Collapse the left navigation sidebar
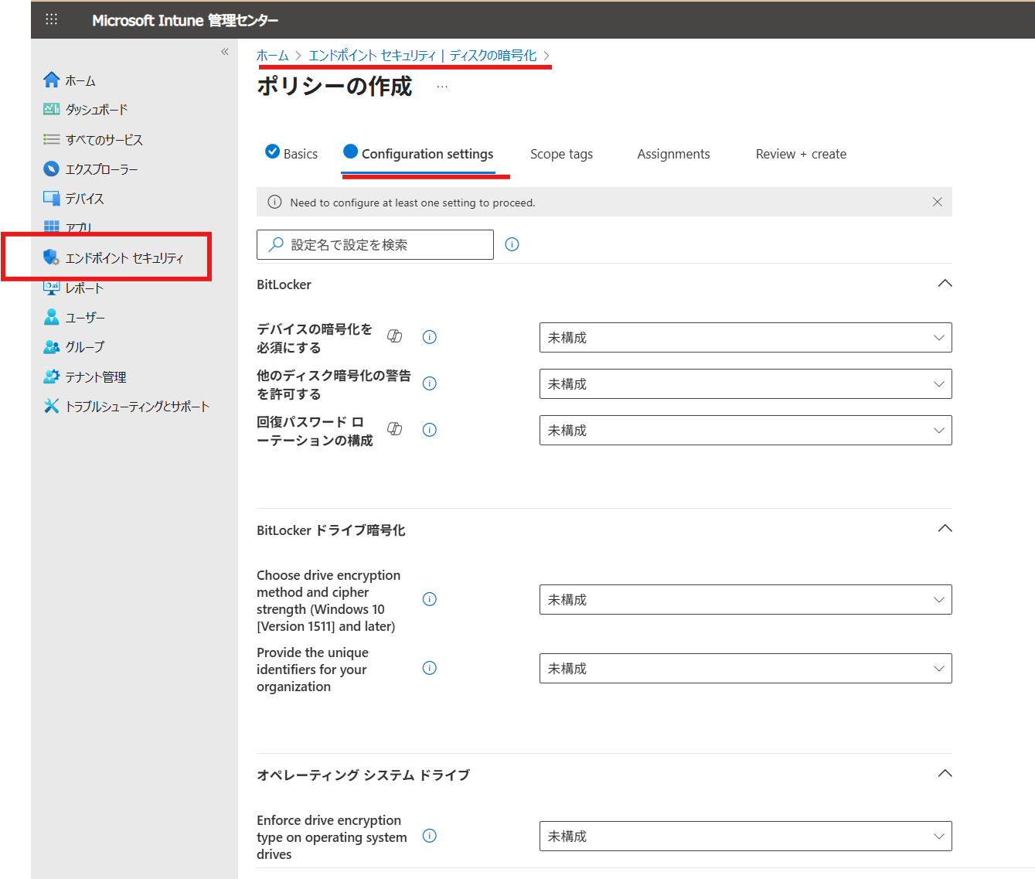This screenshot has height=879, width=1035. coord(225,52)
